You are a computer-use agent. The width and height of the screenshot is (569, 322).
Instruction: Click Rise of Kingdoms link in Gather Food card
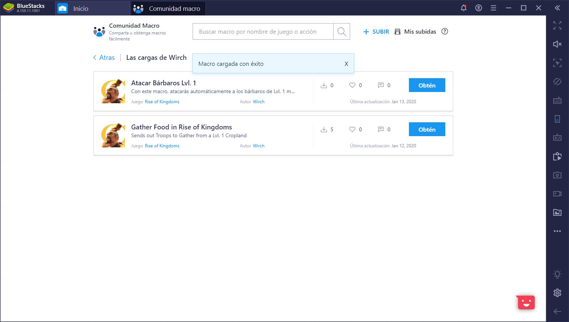click(162, 146)
